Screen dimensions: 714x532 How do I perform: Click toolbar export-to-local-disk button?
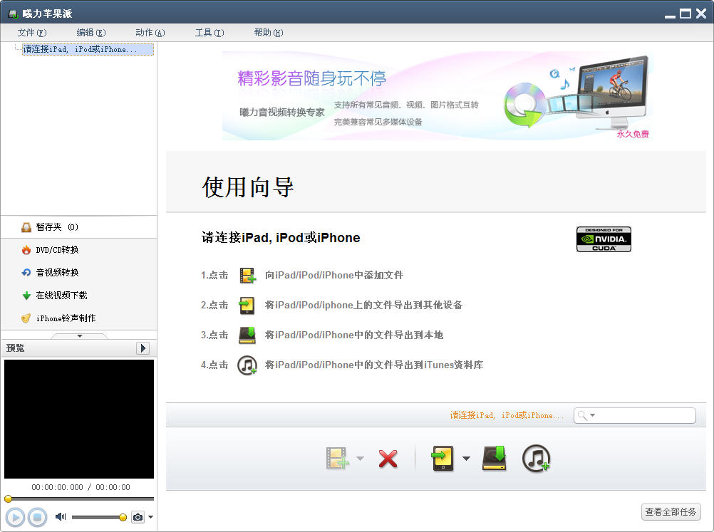tap(495, 458)
